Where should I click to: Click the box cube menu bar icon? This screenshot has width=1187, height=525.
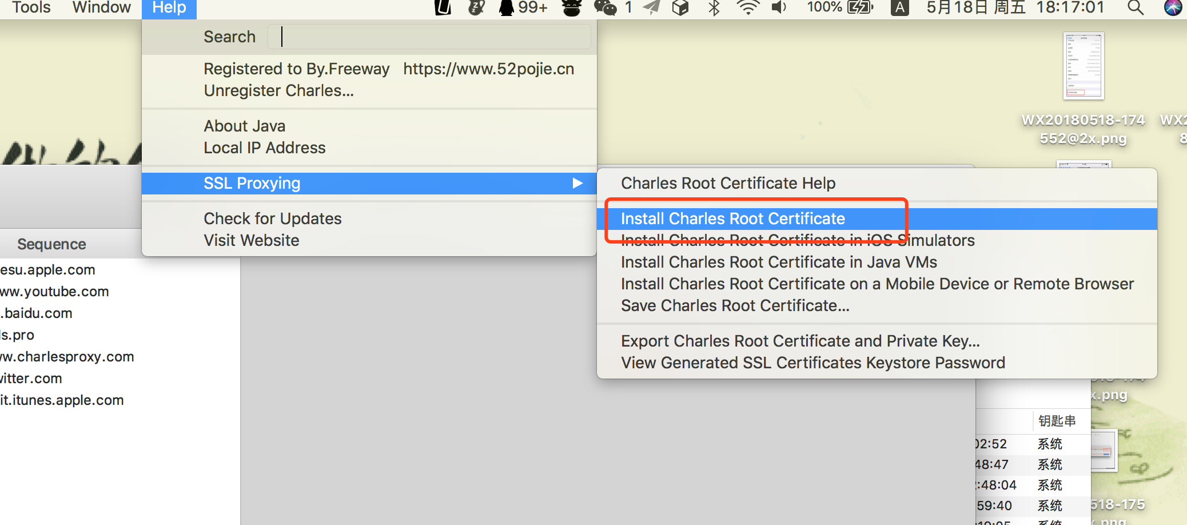pyautogui.click(x=680, y=7)
